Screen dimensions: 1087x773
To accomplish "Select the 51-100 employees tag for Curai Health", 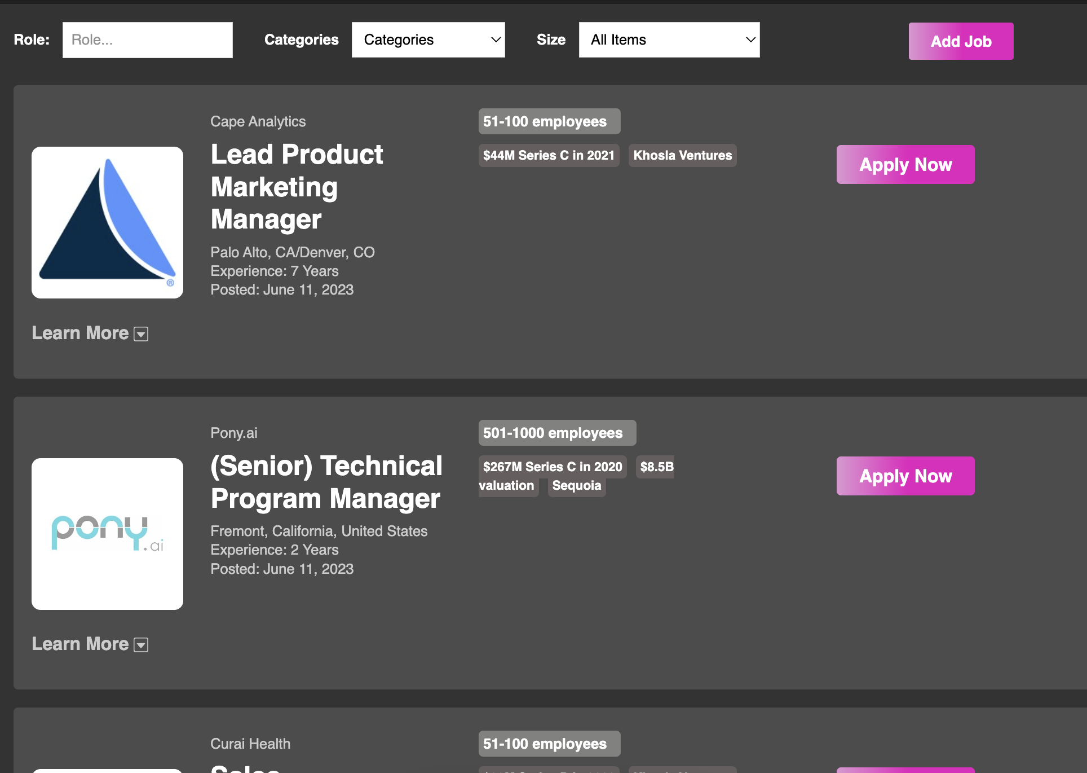I will coord(549,744).
